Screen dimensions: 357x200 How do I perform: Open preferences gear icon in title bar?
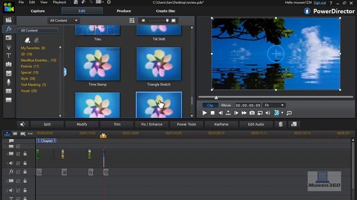(109, 2)
